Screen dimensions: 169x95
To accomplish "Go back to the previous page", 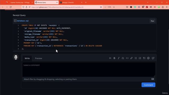I will [x=3, y=7].
